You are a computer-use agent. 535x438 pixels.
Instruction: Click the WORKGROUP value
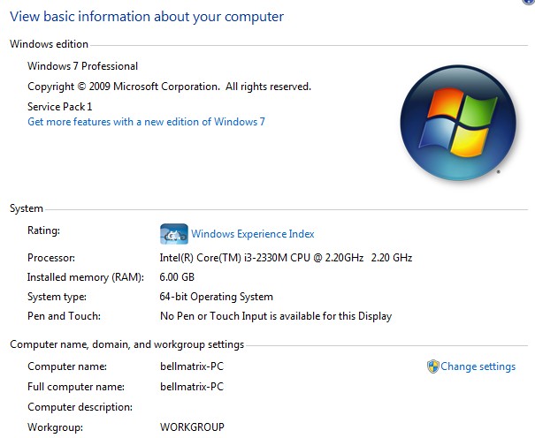(x=192, y=427)
